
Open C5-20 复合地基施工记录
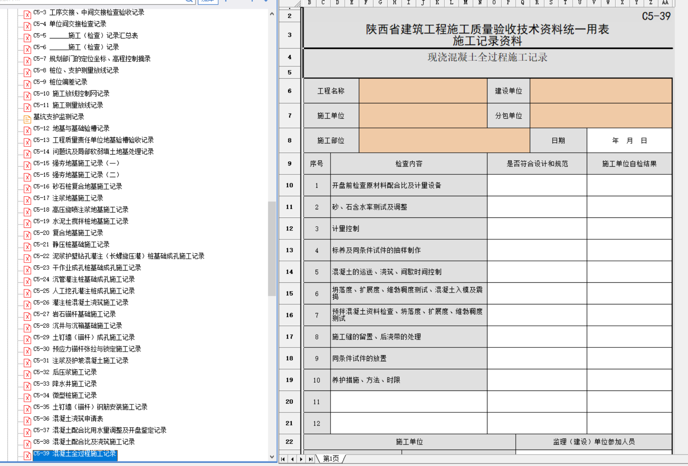tap(68, 233)
